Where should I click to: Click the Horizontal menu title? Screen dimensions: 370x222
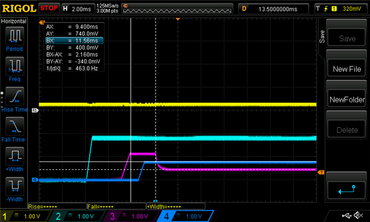click(x=14, y=21)
